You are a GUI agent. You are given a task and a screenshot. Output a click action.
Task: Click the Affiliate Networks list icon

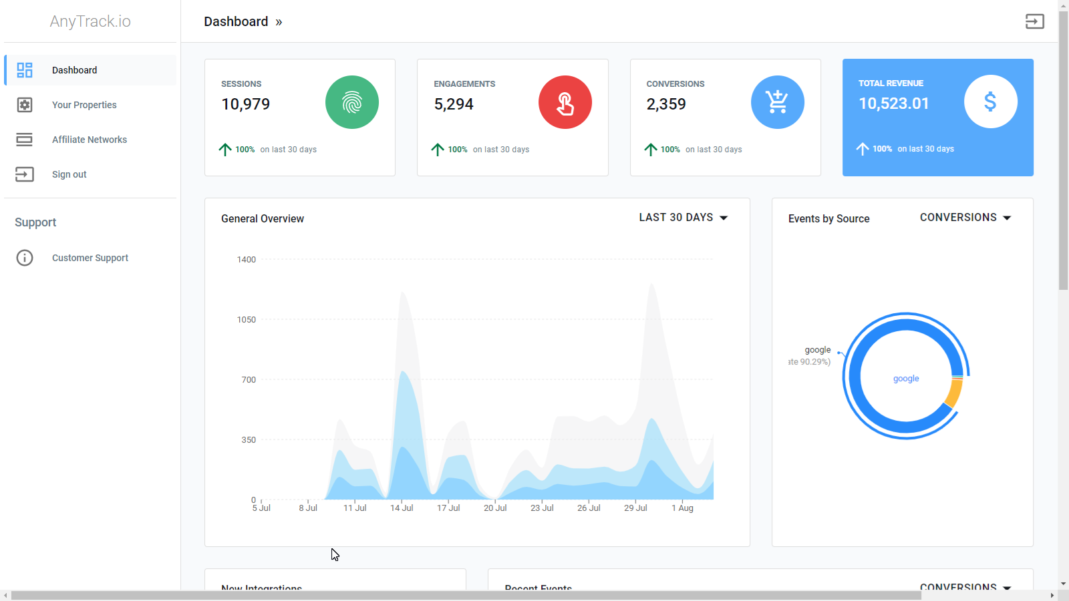25,140
